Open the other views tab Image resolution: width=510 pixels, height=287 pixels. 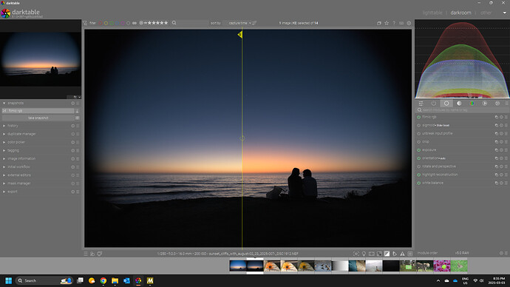(x=486, y=13)
